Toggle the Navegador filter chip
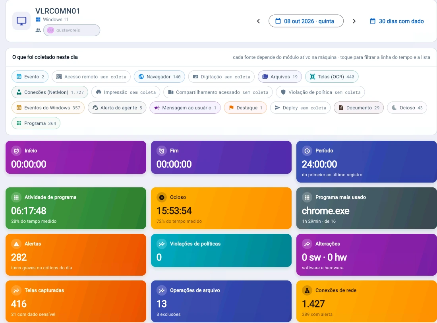The height and width of the screenshot is (323, 437). click(x=159, y=77)
